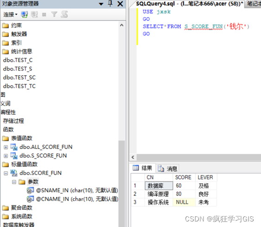
Task: Click the refresh script toolbar icon
Action: tap(64, 14)
